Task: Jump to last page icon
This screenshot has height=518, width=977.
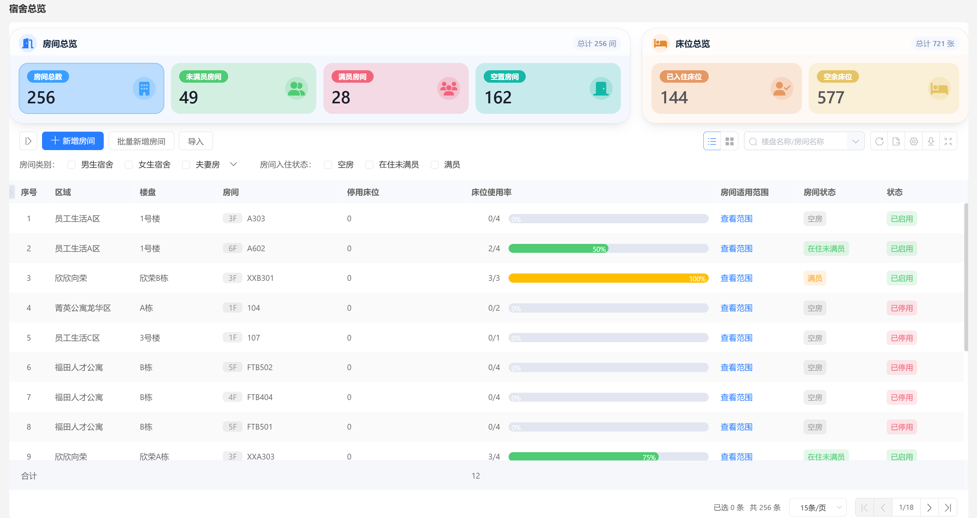Action: 948,508
